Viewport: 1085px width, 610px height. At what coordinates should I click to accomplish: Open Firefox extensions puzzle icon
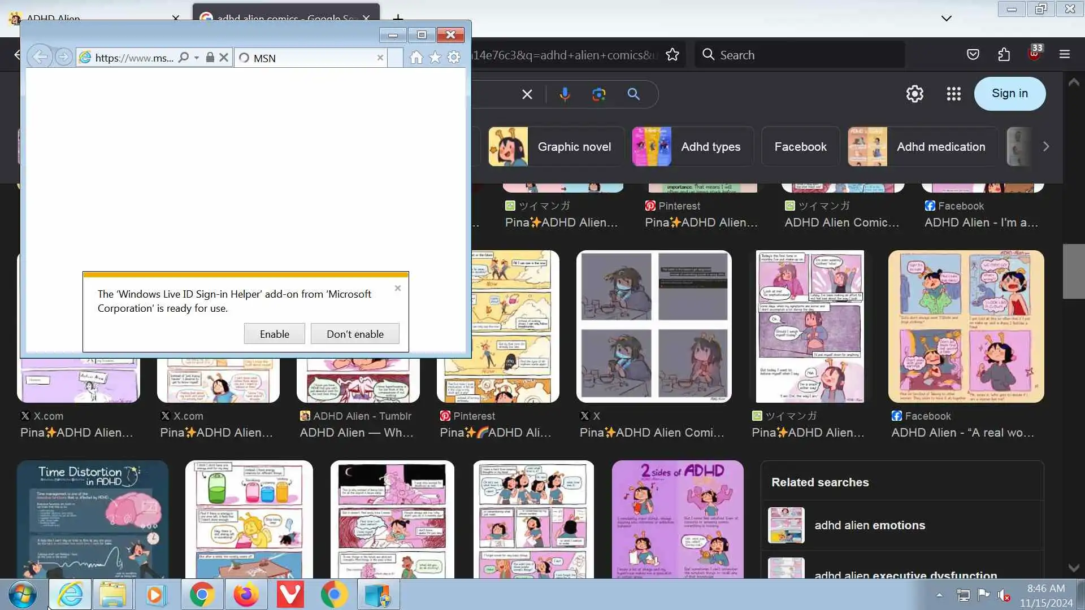[1004, 55]
